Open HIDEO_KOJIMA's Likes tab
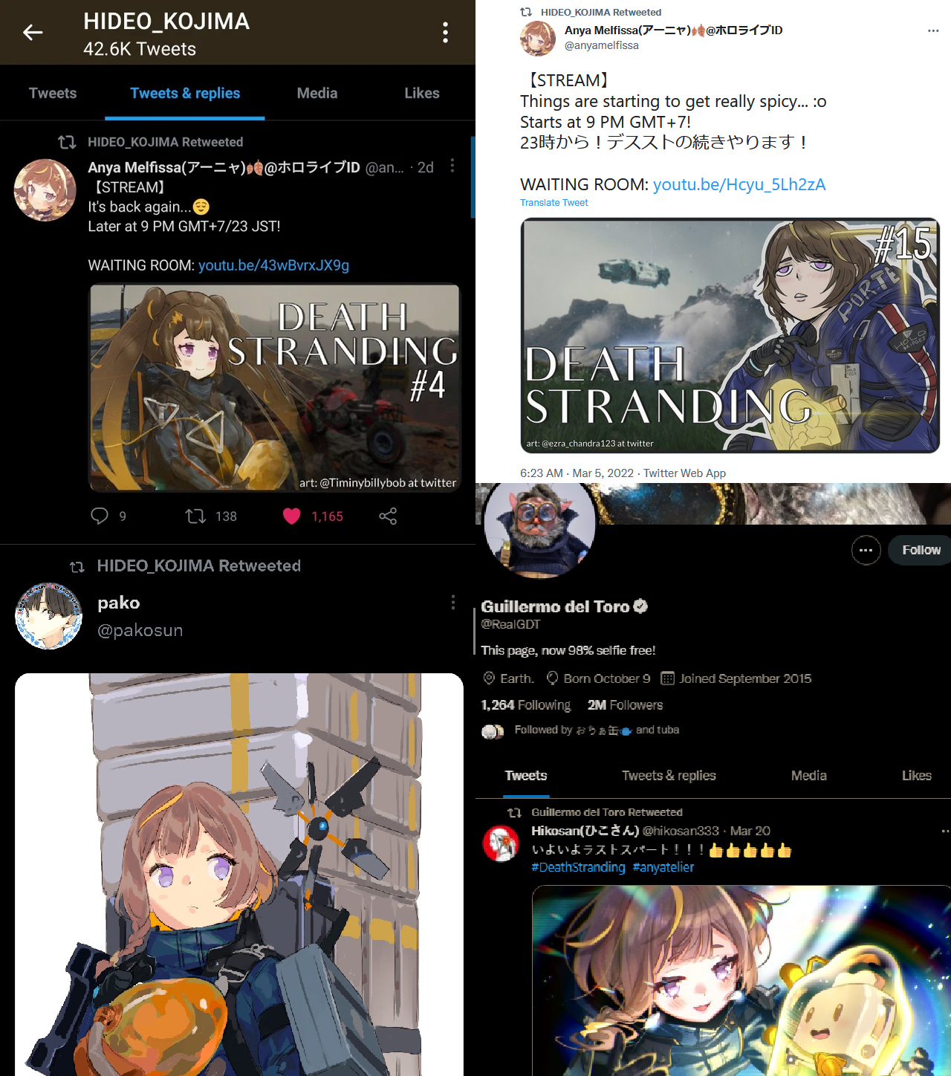The image size is (951, 1076). click(x=422, y=93)
